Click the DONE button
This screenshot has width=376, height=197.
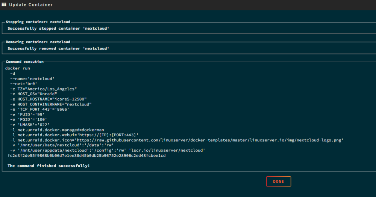pos(278,182)
